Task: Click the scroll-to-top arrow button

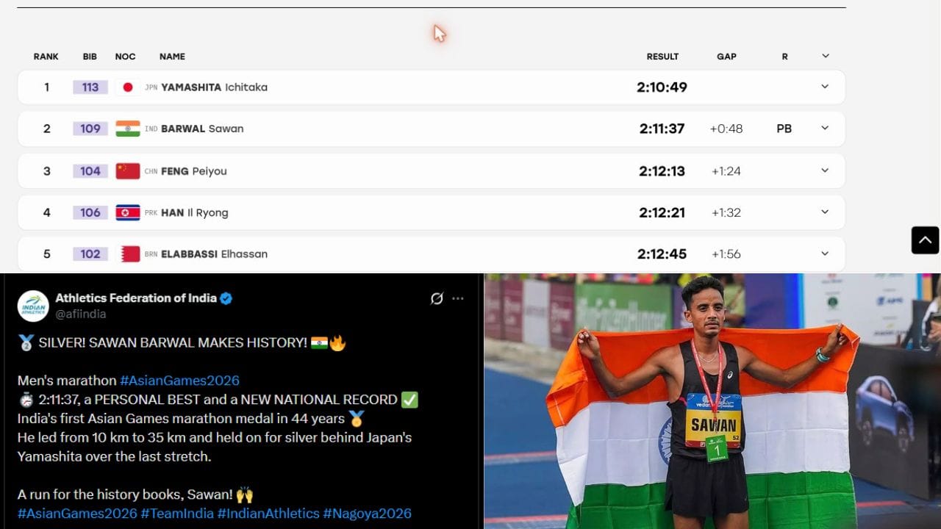Action: pos(925,240)
